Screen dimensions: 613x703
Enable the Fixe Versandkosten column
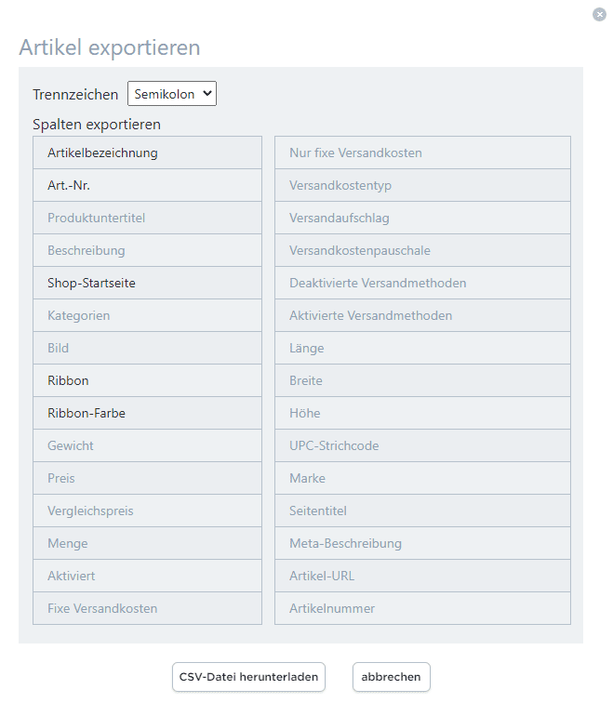pyautogui.click(x=147, y=608)
